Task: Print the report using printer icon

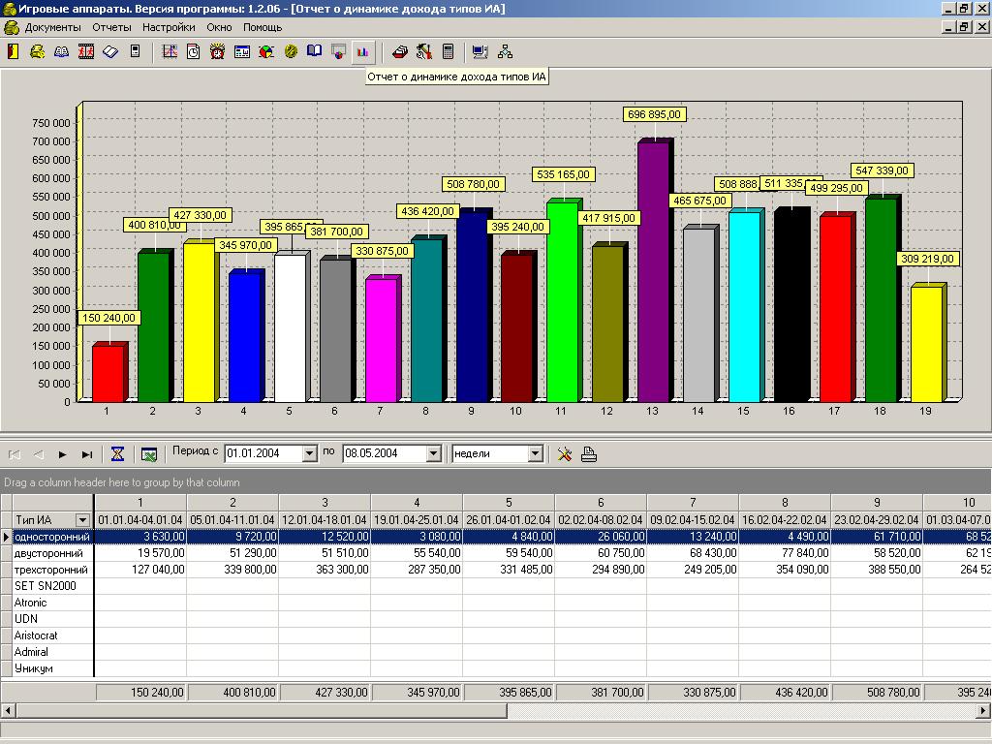Action: [589, 453]
